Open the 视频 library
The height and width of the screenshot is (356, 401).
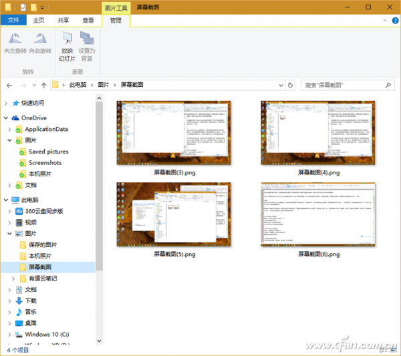click(x=31, y=222)
